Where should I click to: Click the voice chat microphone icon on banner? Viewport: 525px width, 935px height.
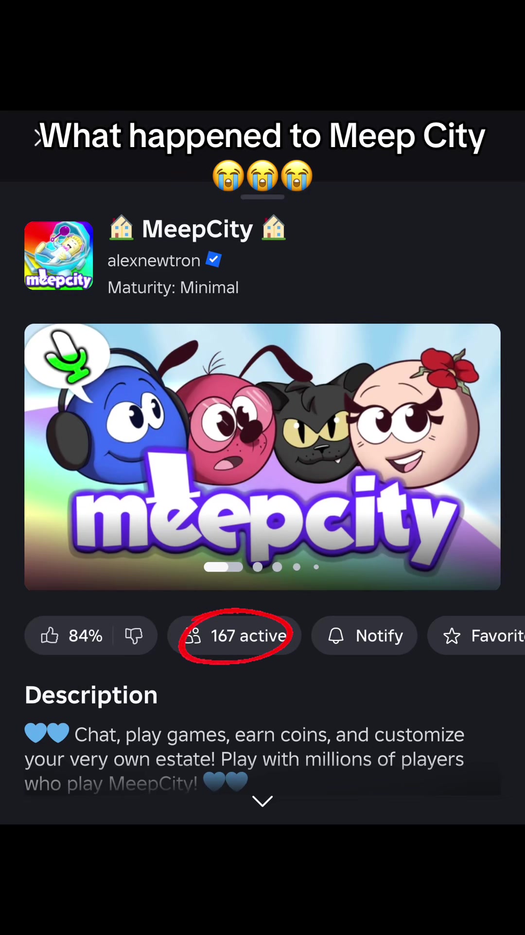click(68, 356)
